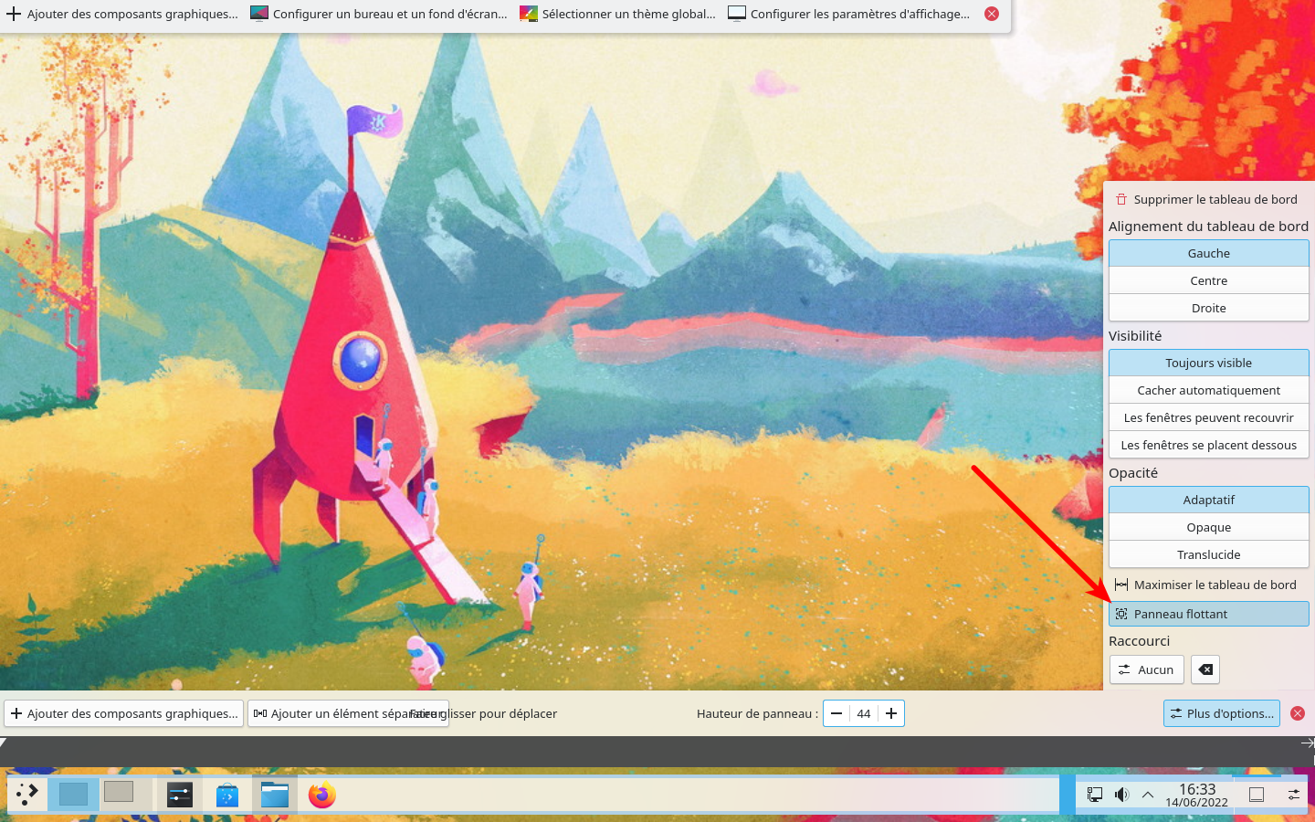Viewport: 1315px width, 822px height.
Task: Click the 'Visibilité' section heading
Action: pos(1135,336)
